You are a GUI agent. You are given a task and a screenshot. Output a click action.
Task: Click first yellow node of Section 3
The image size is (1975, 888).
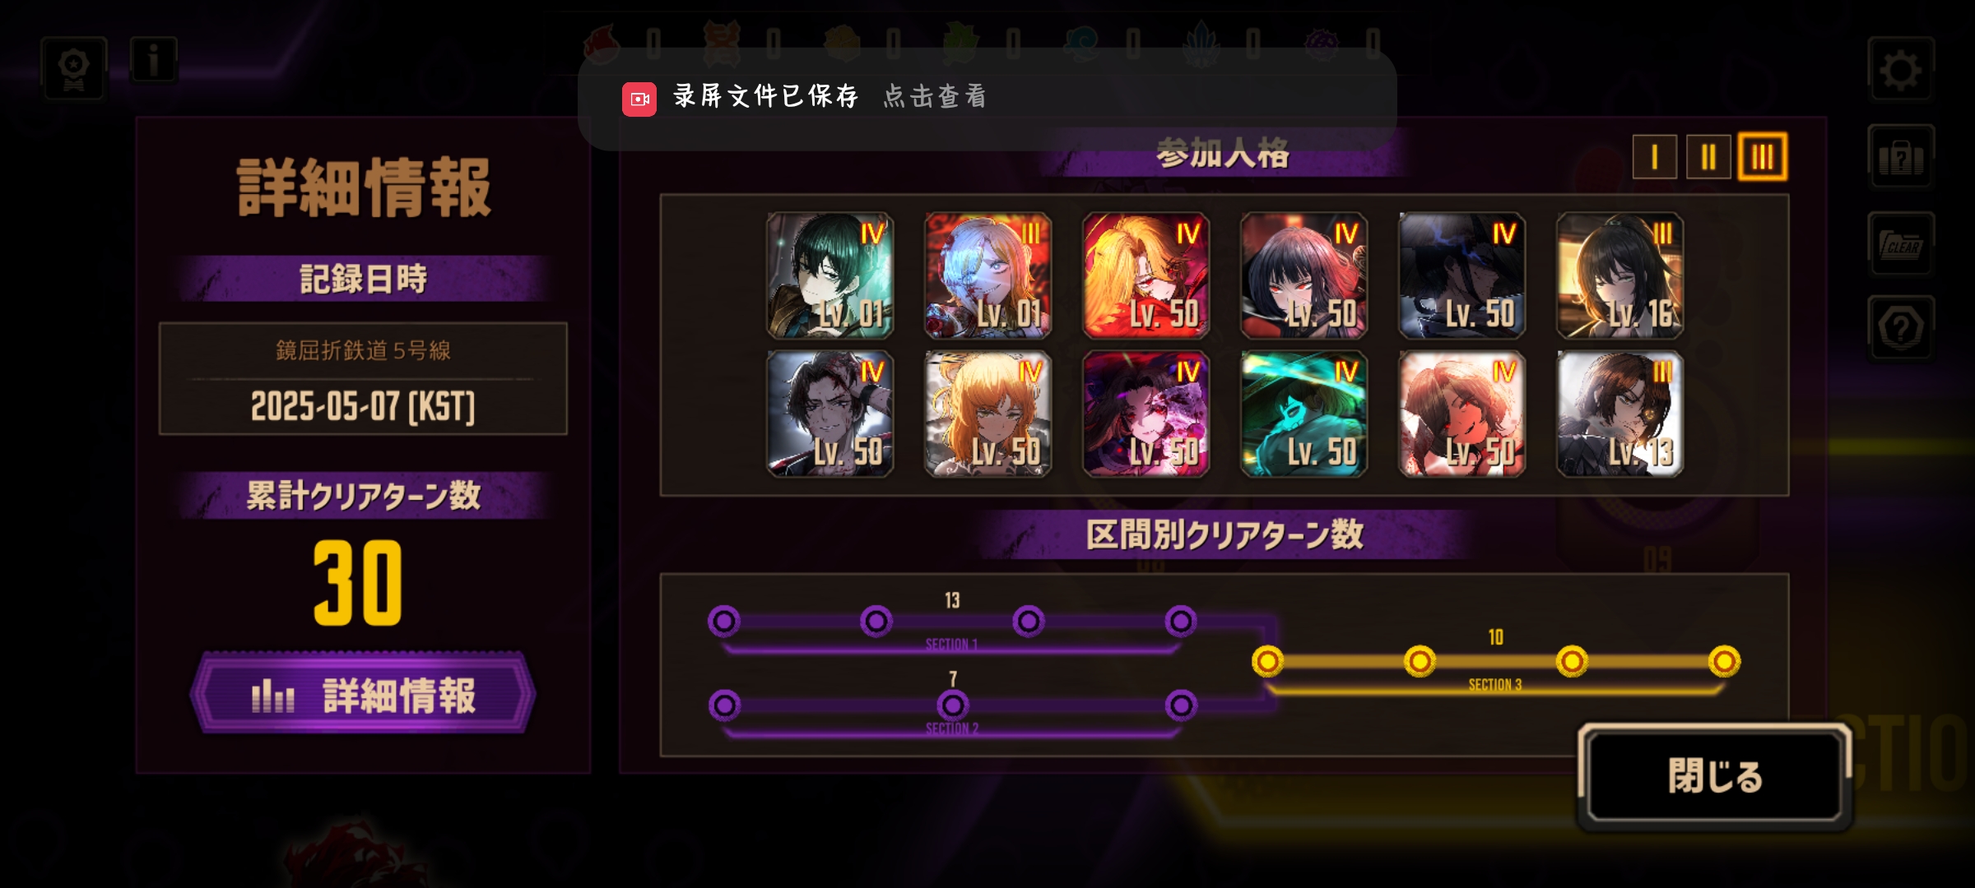(x=1267, y=661)
